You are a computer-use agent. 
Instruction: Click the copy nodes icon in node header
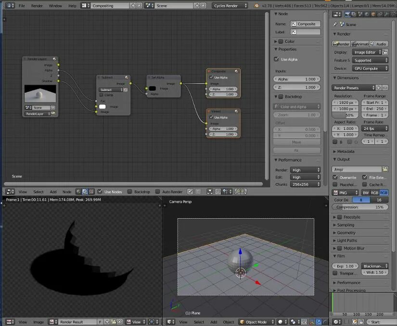(237, 192)
